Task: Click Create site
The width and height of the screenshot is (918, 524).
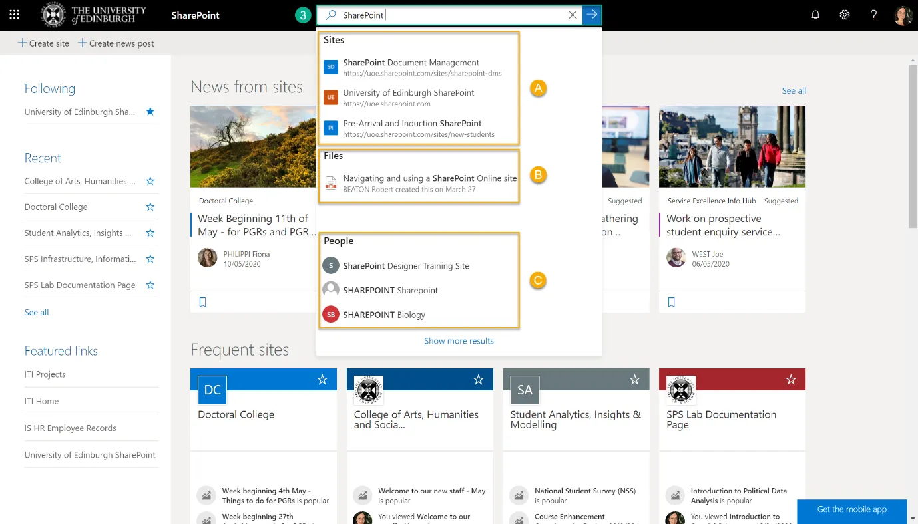Action: pyautogui.click(x=43, y=43)
